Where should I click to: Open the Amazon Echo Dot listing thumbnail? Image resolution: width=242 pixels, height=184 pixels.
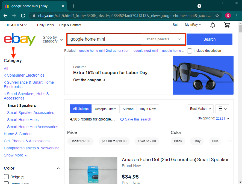[x=93, y=170]
